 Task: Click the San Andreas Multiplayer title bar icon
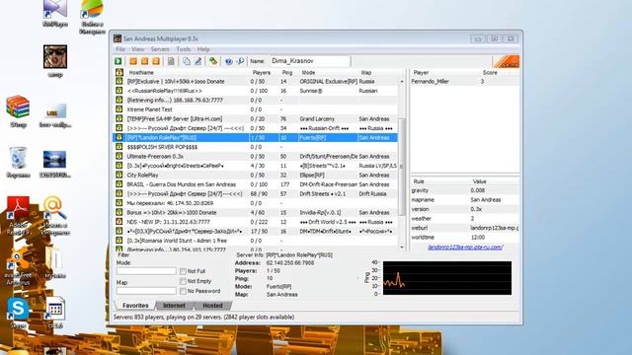point(118,38)
